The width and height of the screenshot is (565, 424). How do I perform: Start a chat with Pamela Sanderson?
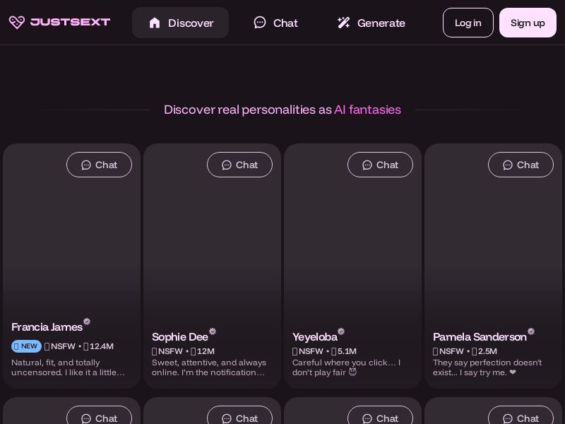point(521,165)
